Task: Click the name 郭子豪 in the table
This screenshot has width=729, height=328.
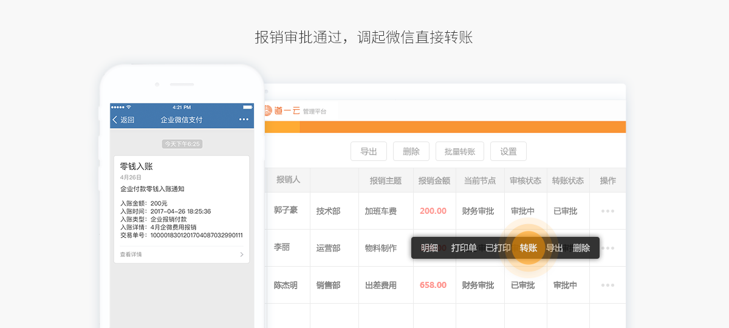Action: (286, 210)
